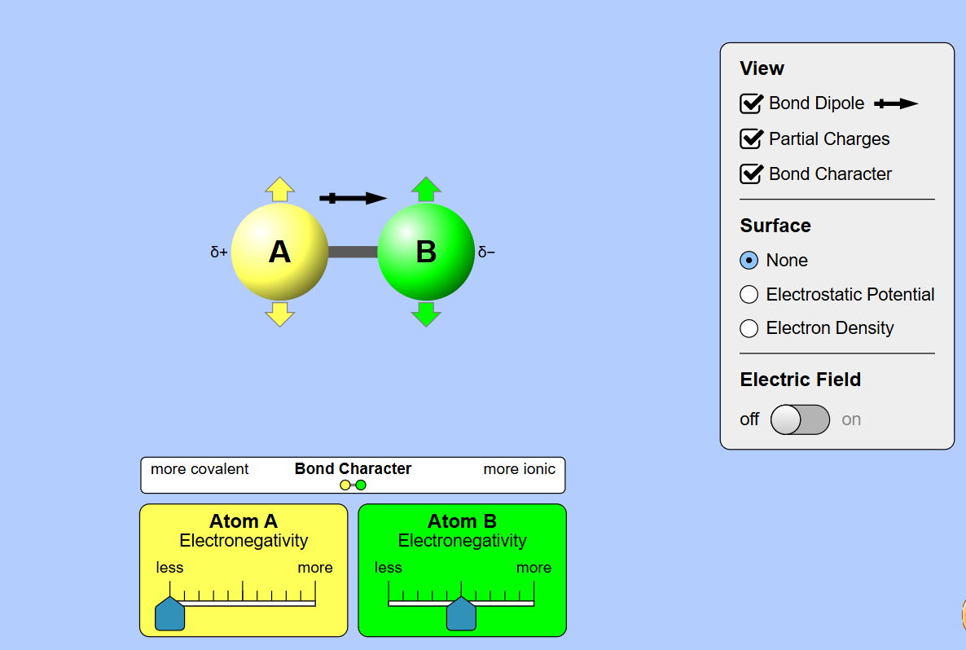Disable the Partial Charges checkbox
This screenshot has height=650, width=966.
click(750, 139)
